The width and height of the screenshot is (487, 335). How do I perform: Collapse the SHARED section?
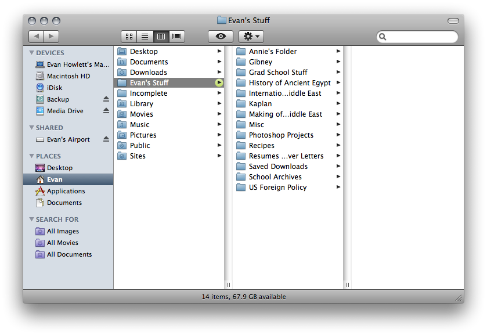tap(31, 127)
